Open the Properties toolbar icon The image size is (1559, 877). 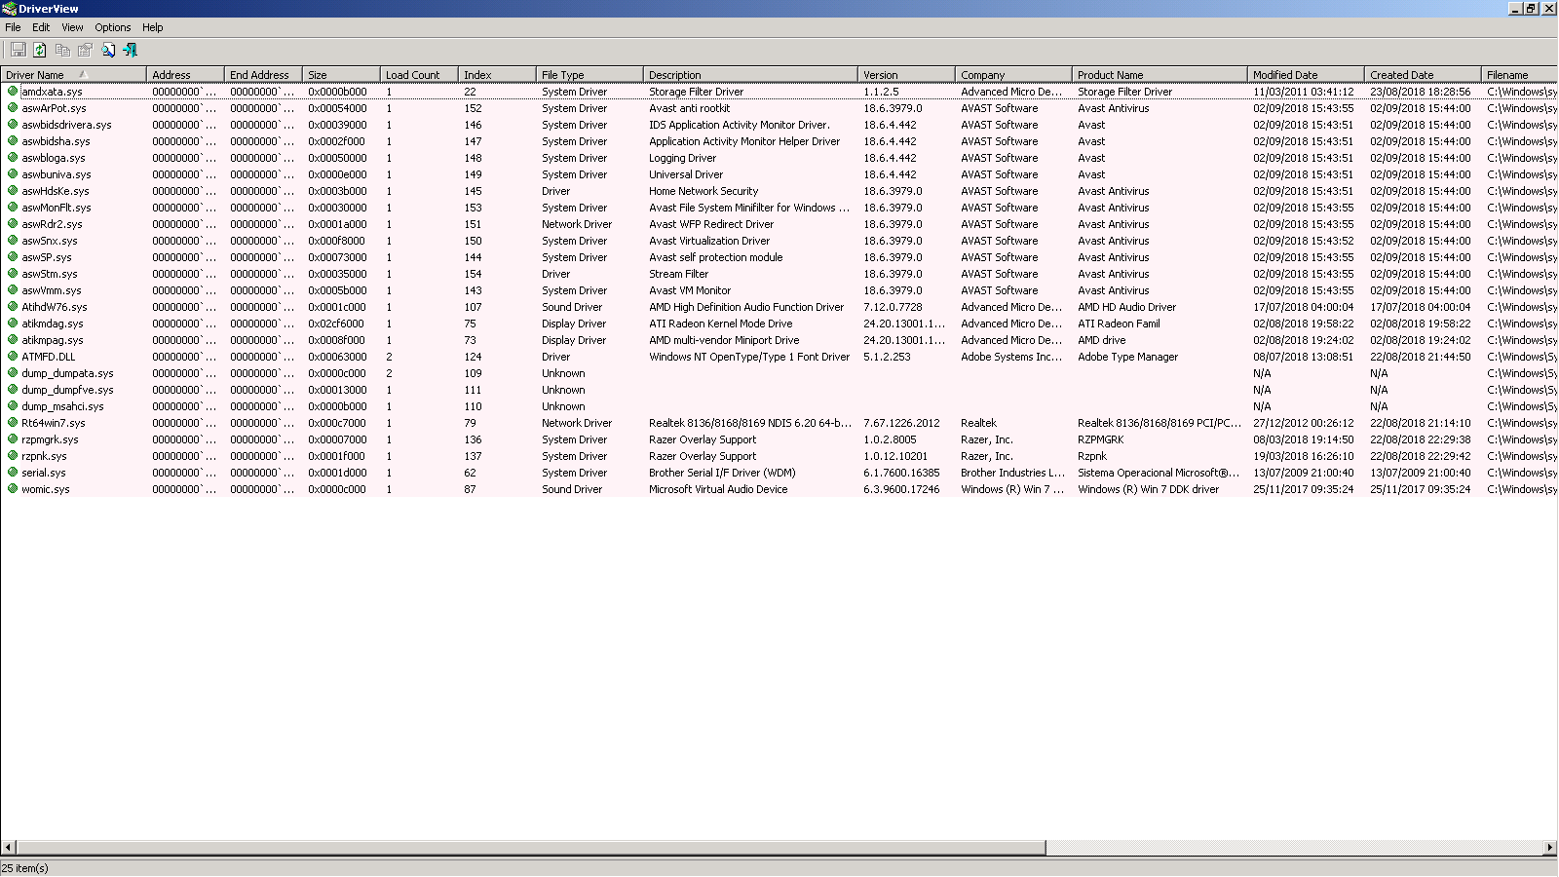coord(85,50)
